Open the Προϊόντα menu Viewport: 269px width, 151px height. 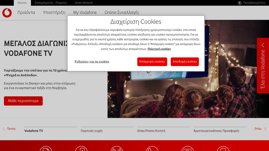[x=26, y=13]
